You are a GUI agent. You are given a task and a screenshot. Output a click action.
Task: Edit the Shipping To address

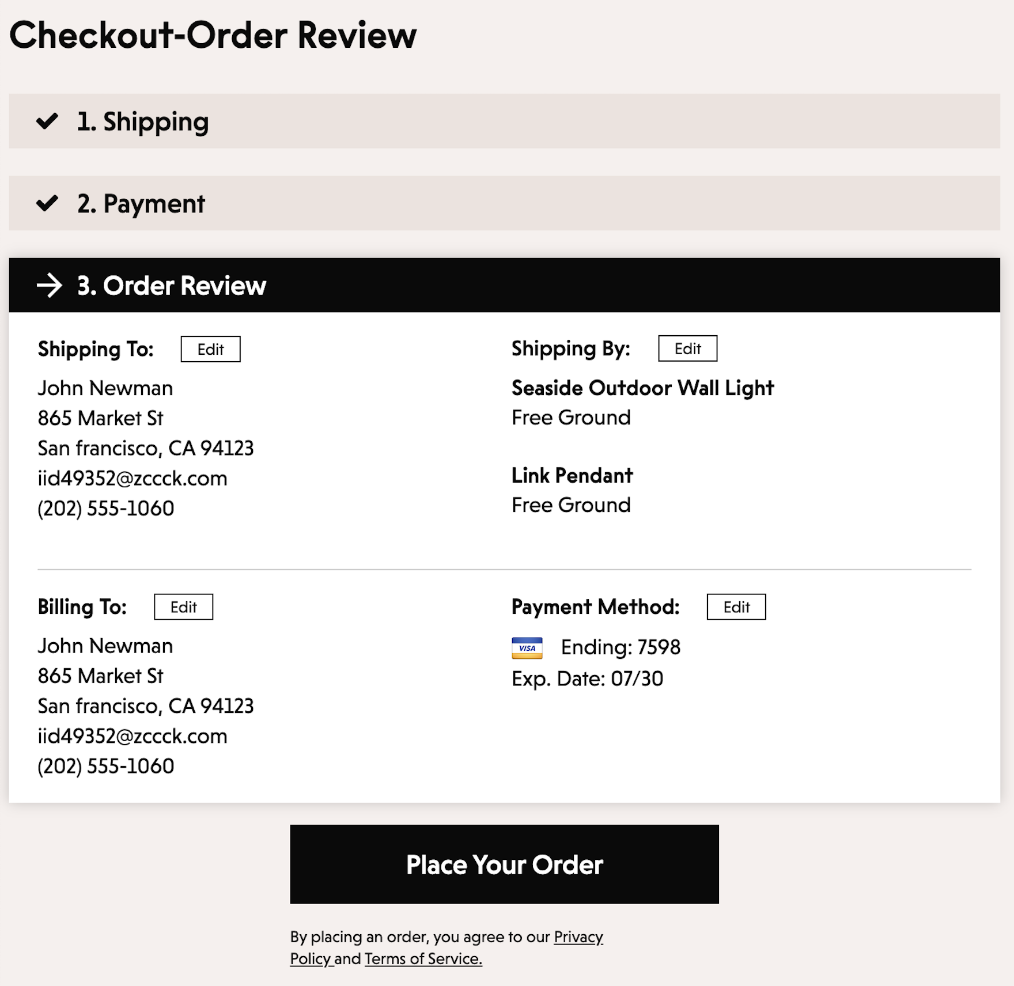click(x=210, y=349)
